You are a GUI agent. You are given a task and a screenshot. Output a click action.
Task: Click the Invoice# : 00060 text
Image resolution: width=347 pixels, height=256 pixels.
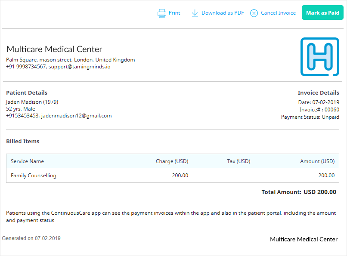[319, 110]
